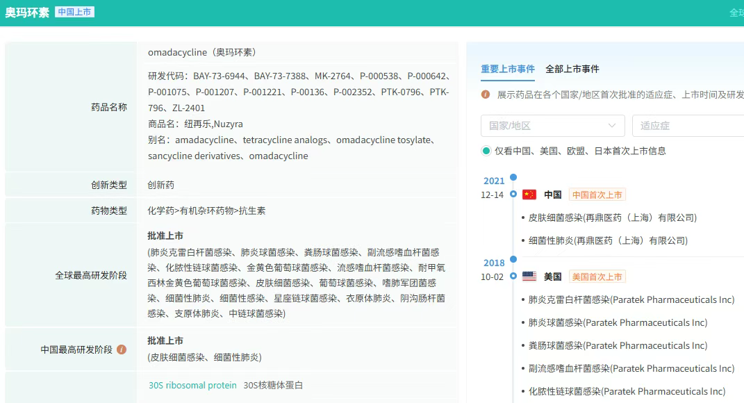This screenshot has width=744, height=403.
Task: Select the 10-02 USA timeline marker
Action: 513,277
